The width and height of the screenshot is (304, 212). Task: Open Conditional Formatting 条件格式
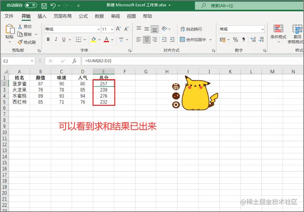(x=278, y=34)
